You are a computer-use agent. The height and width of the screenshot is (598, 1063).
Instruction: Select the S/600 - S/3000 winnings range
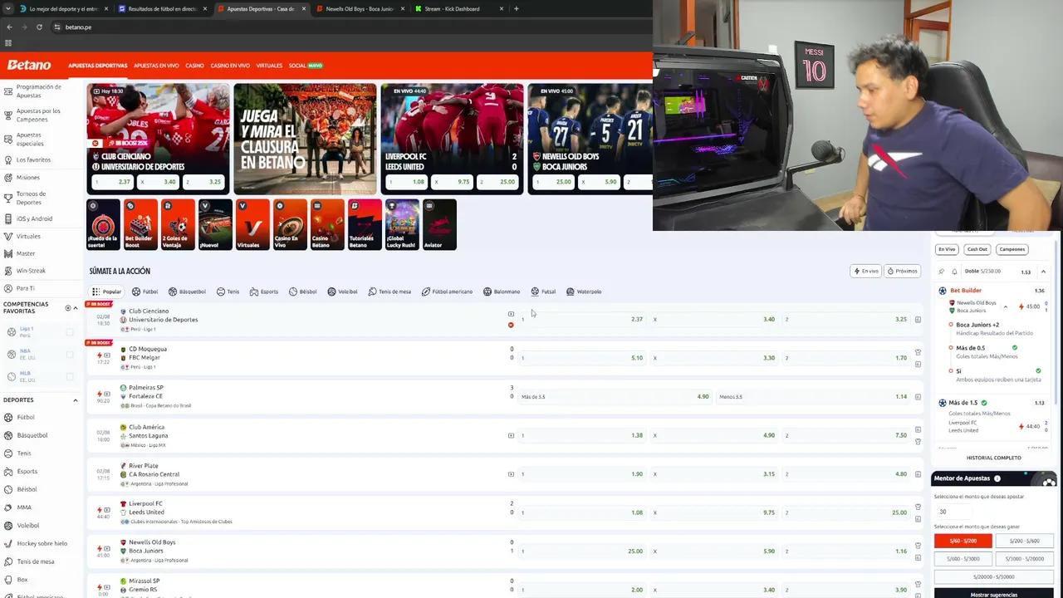[963, 559]
